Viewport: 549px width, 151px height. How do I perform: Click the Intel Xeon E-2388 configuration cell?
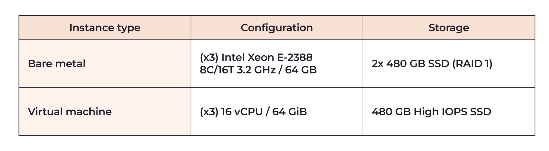click(x=277, y=63)
